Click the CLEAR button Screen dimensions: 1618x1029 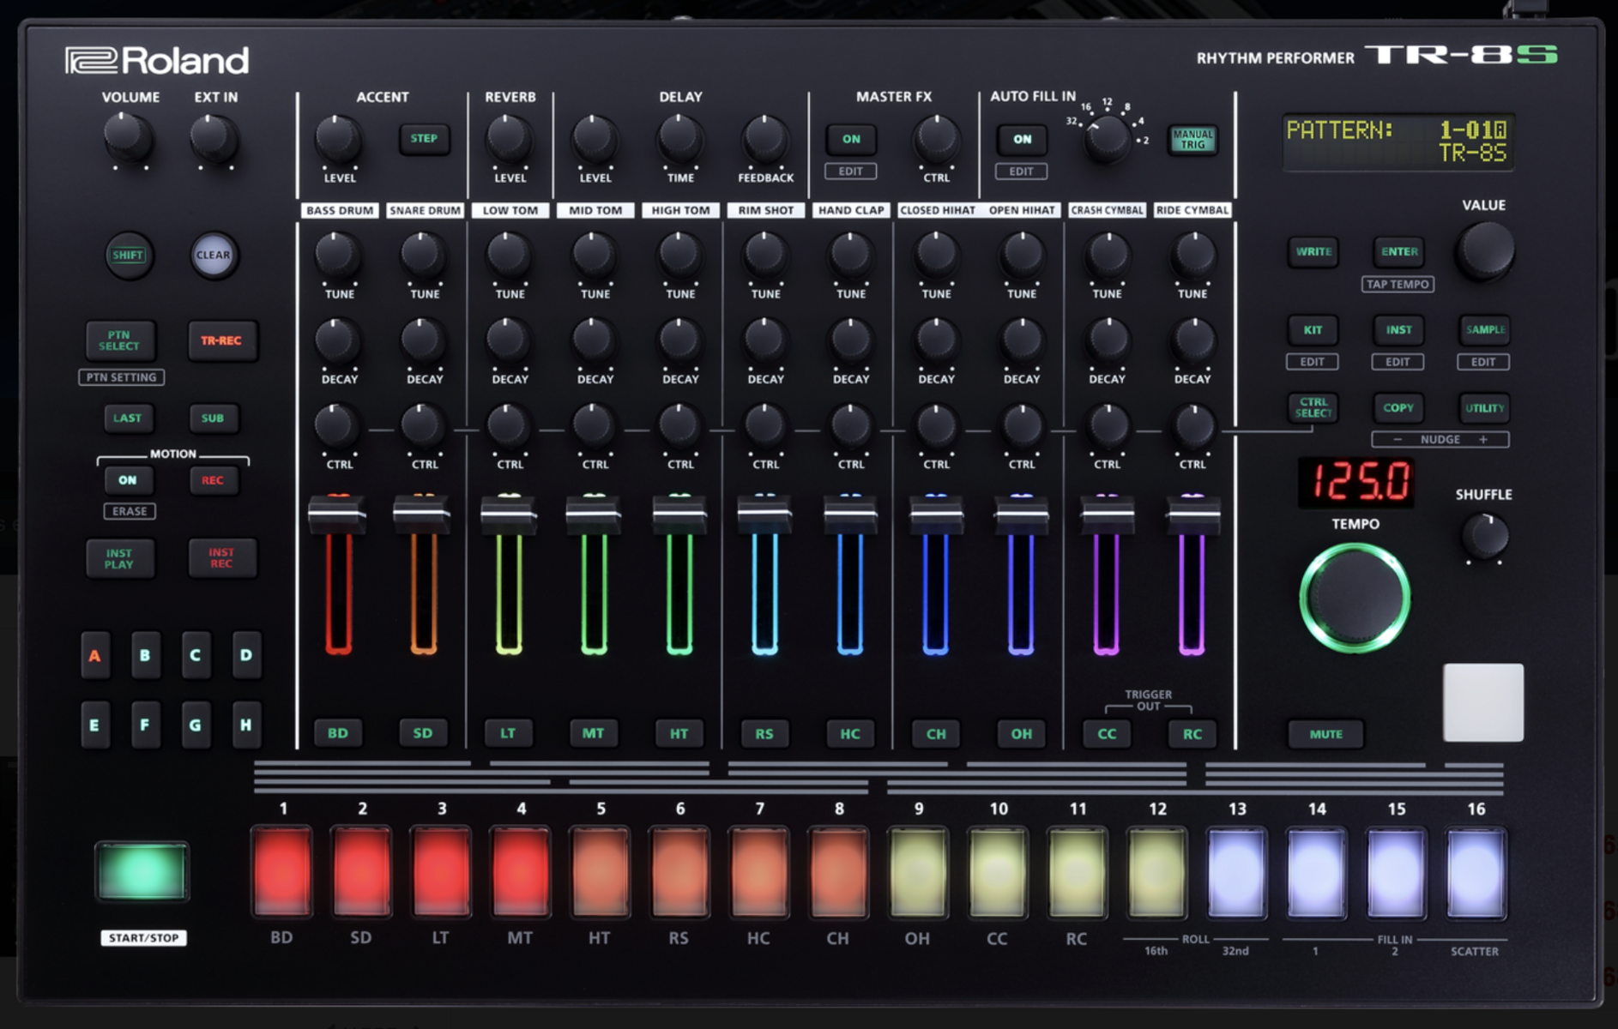(213, 255)
